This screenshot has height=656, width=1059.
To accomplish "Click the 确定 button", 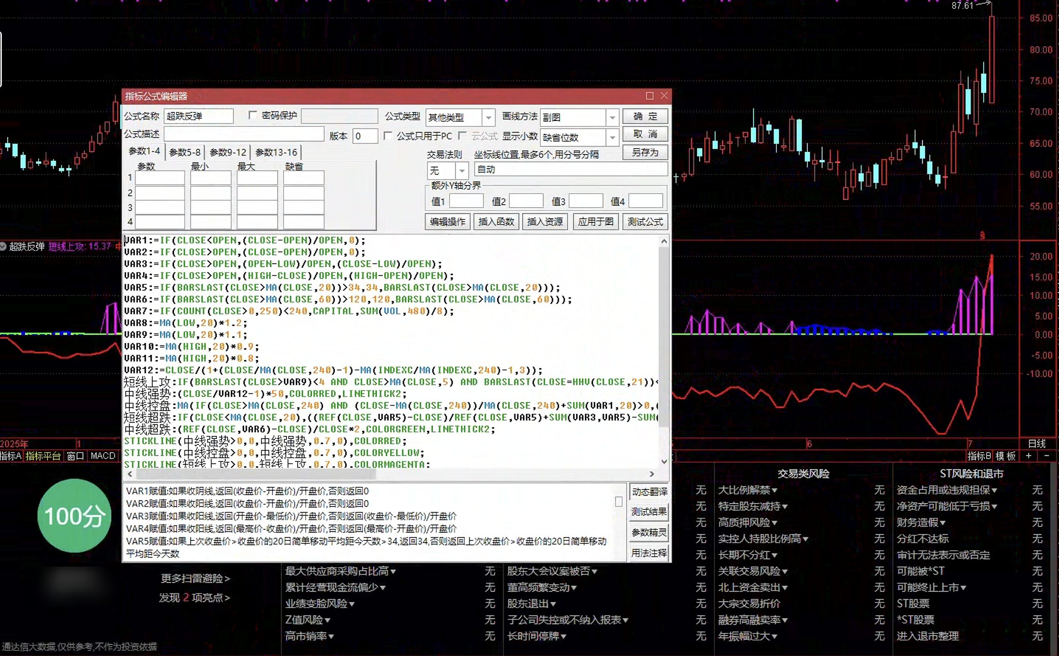I will [x=645, y=116].
